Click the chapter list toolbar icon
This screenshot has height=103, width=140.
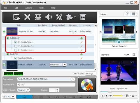click(83, 17)
